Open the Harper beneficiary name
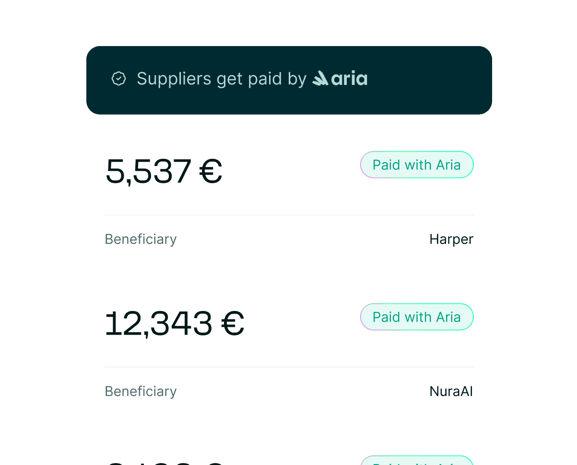The image size is (577, 465). [451, 239]
